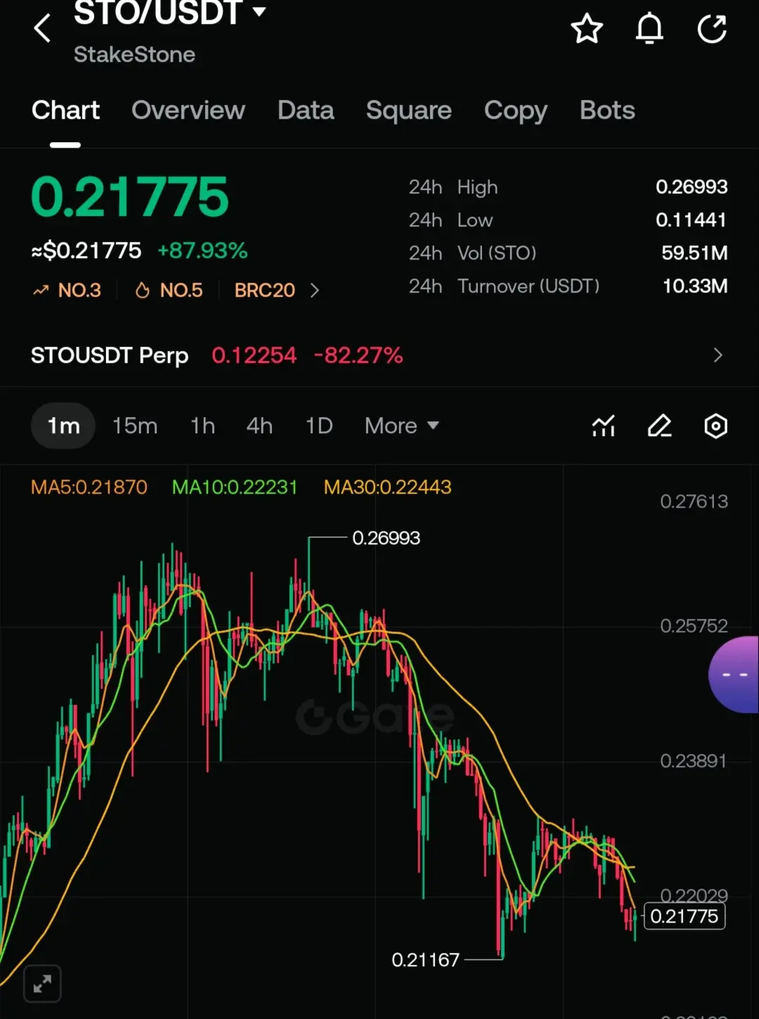
Task: Tap the 24h High value 0.26993
Action: 692,187
